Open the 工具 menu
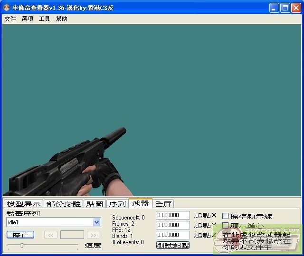 click(x=44, y=19)
